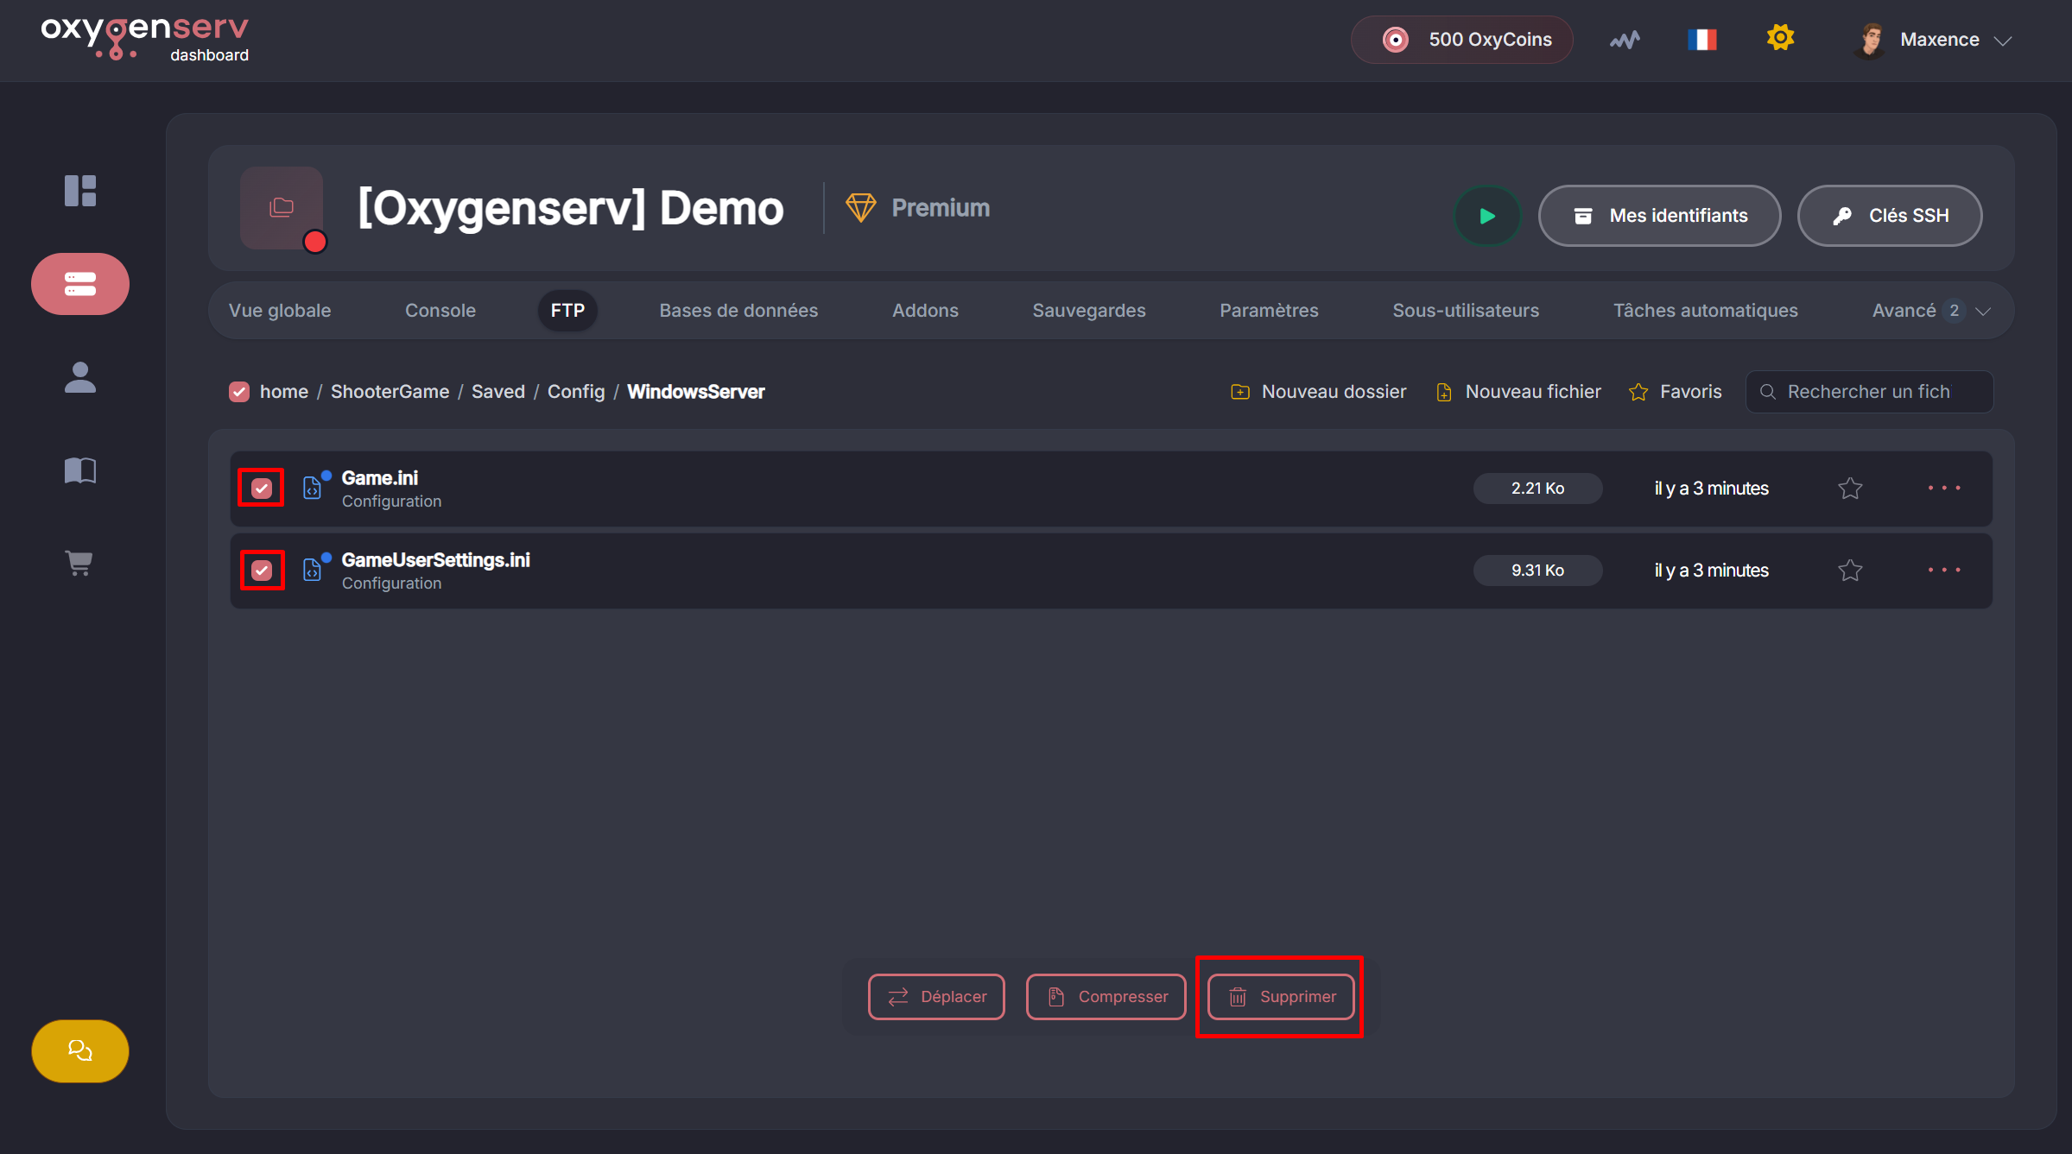The image size is (2072, 1154).
Task: Click the French flag language icon
Action: [1701, 40]
